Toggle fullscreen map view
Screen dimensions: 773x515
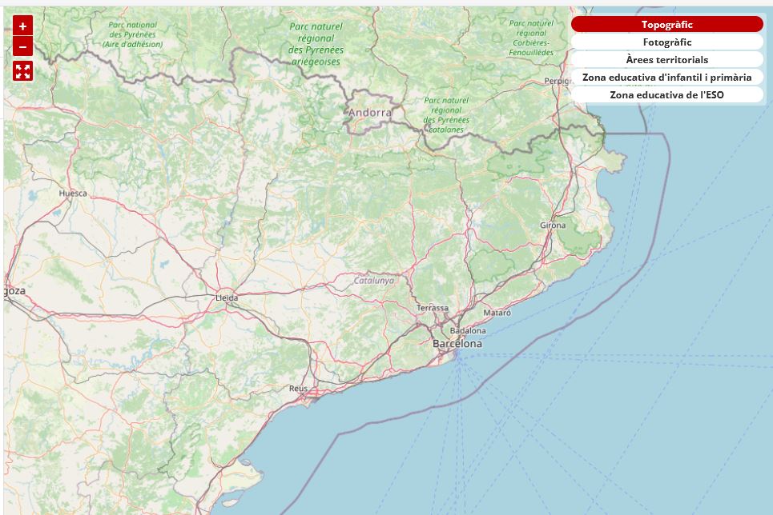[x=22, y=71]
